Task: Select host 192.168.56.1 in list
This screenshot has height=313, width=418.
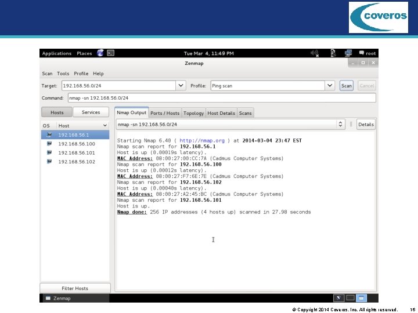Action: 75,134
